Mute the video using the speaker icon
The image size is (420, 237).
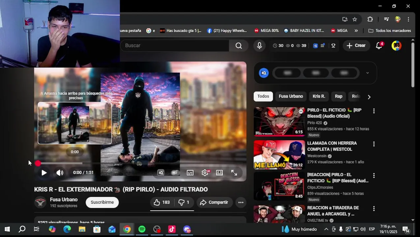pos(60,173)
